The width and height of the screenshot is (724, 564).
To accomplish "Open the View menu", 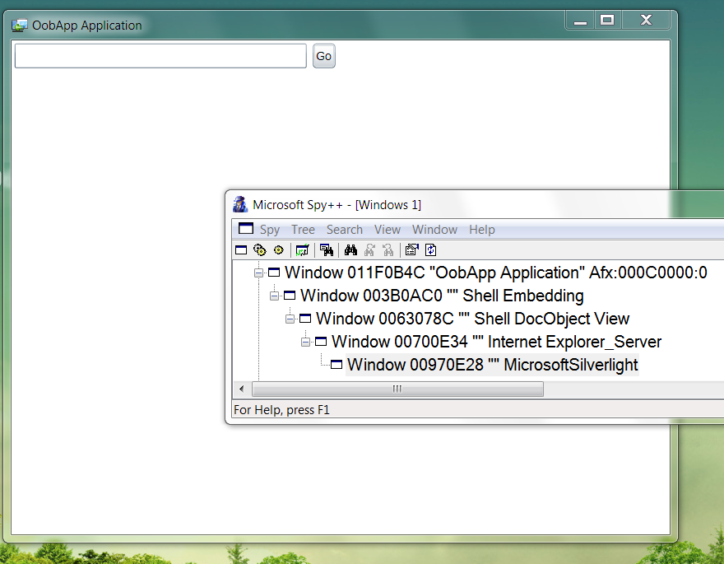I will point(387,230).
